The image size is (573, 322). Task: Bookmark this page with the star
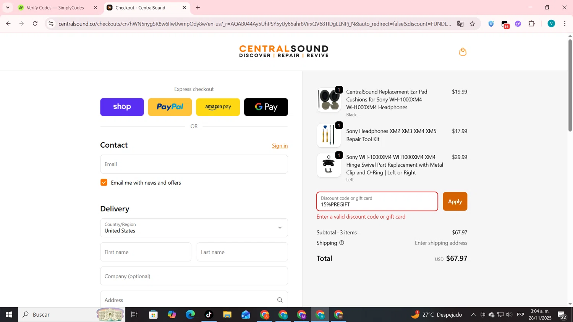point(473,24)
